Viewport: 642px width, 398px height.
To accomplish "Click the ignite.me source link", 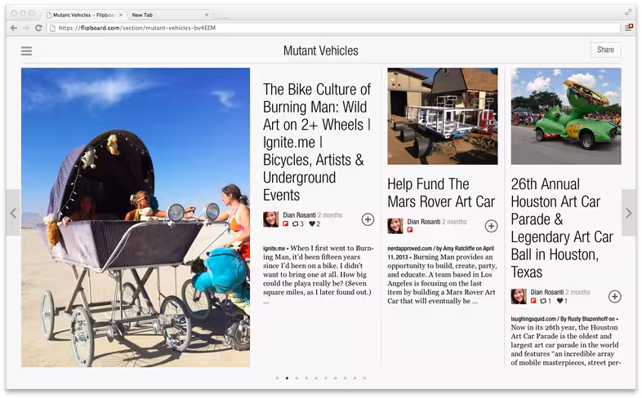I will coord(274,249).
